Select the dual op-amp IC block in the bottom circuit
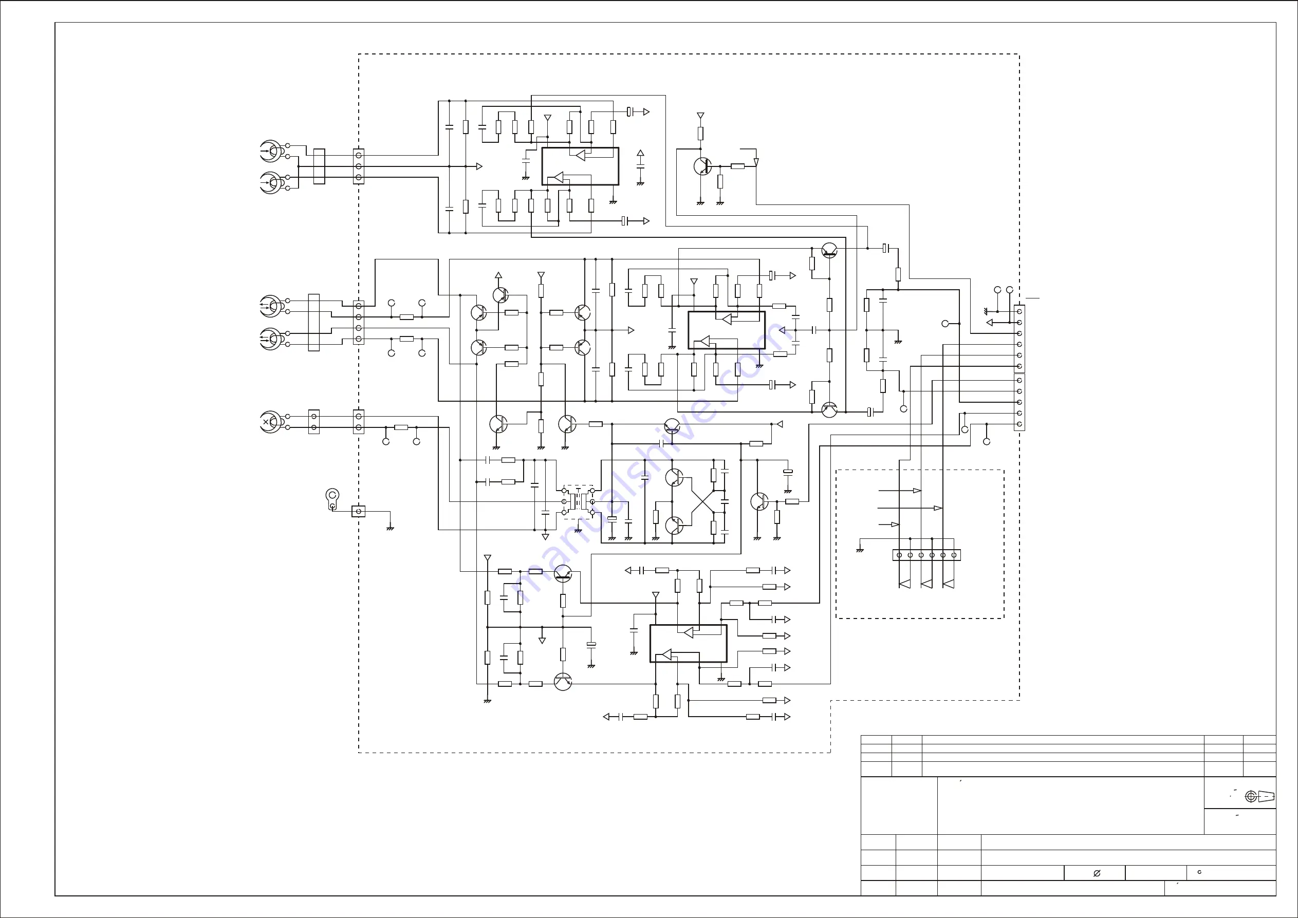Image resolution: width=1298 pixels, height=918 pixels. 688,643
